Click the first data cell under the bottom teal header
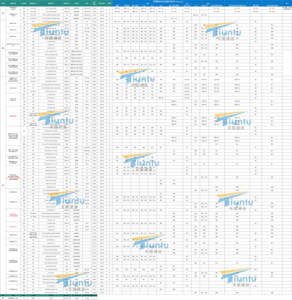The height and width of the screenshot is (300, 292). [x=3, y=298]
